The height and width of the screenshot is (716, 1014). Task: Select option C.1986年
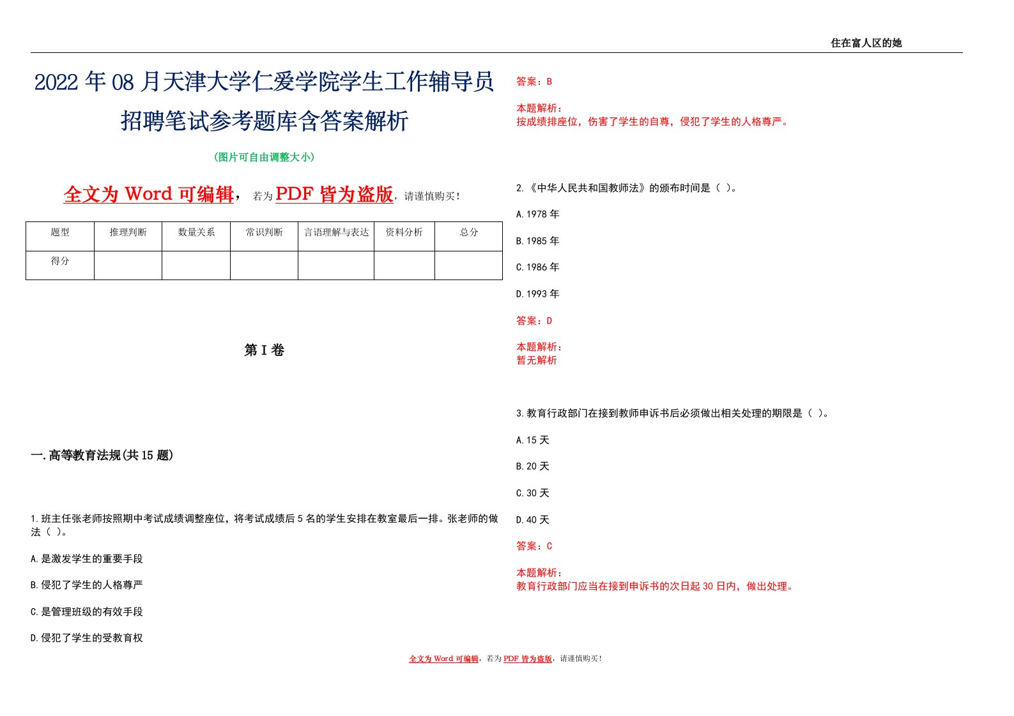538,267
